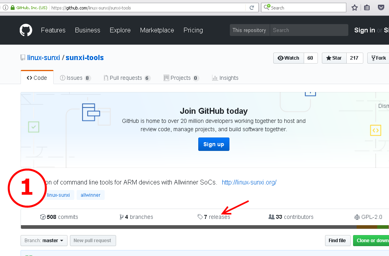This screenshot has height=256, width=389.
Task: Click the releases tag icon
Action: point(200,217)
